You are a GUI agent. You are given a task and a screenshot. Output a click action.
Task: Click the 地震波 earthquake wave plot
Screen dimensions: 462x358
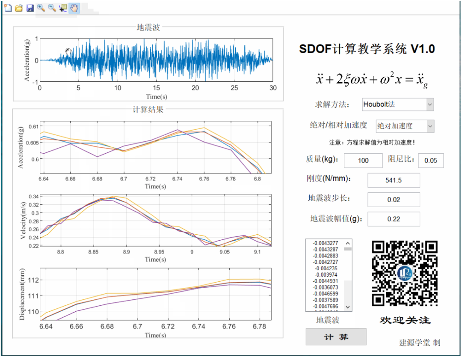tap(156, 60)
